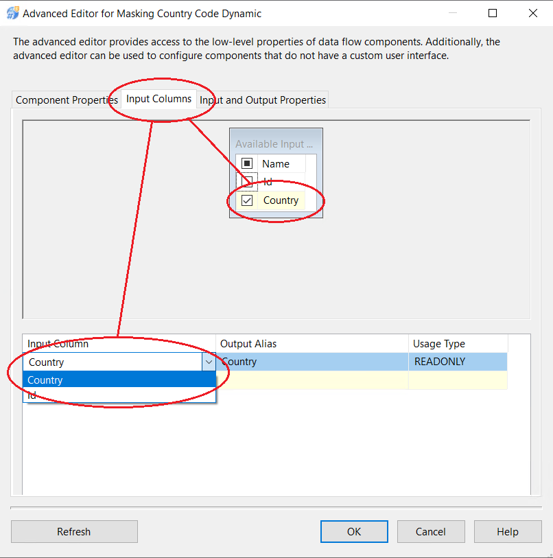The height and width of the screenshot is (558, 553).
Task: Open Input and Output Properties tab
Action: 263,100
